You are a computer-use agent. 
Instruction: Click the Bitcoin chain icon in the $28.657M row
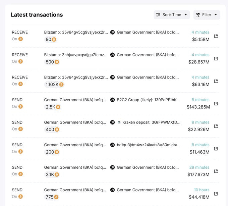point(20,61)
